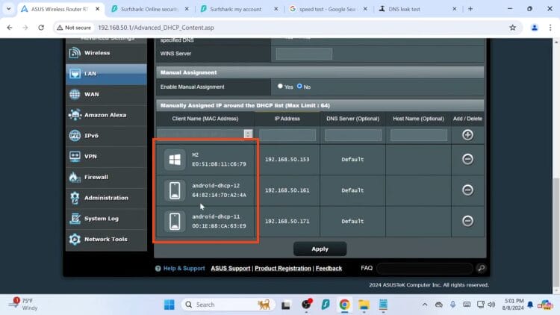The height and width of the screenshot is (315, 560).
Task: Go back to the previous page
Action: (10, 28)
